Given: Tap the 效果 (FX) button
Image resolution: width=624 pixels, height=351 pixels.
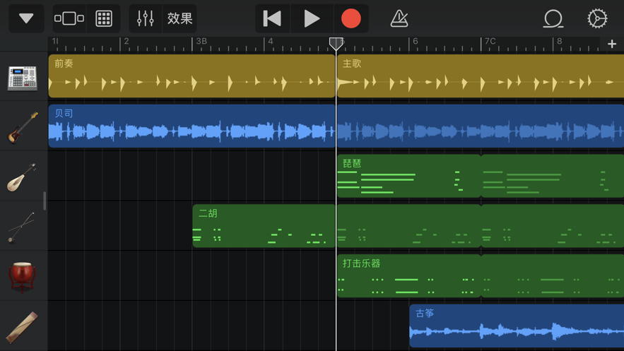Looking at the screenshot, I should pos(179,18).
